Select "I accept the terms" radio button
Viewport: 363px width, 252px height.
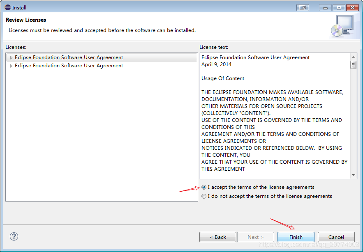coord(204,187)
